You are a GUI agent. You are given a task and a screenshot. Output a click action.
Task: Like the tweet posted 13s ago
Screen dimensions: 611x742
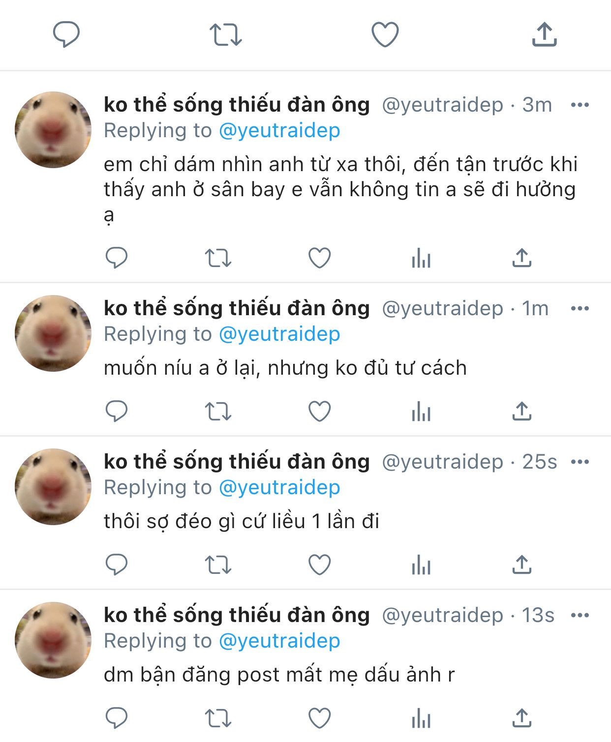319,718
